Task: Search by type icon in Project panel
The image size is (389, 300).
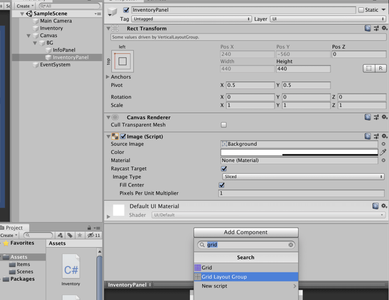Action: (x=60, y=235)
